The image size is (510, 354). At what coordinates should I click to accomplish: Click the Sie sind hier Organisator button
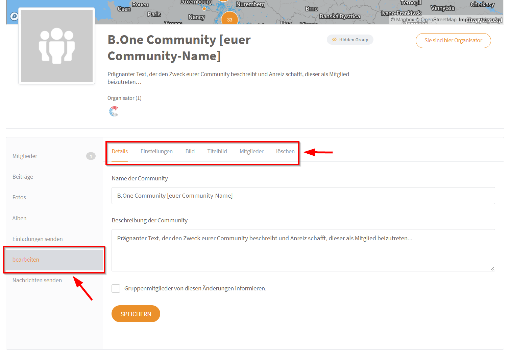point(453,41)
